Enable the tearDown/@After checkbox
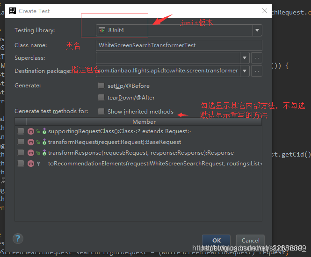Screen dimensions: 311x257 pos(101,98)
